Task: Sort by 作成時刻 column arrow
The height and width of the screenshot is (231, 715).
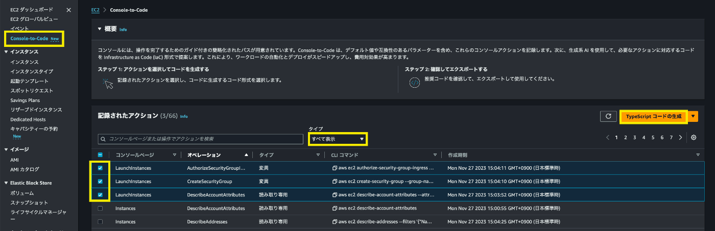Action: click(698, 155)
